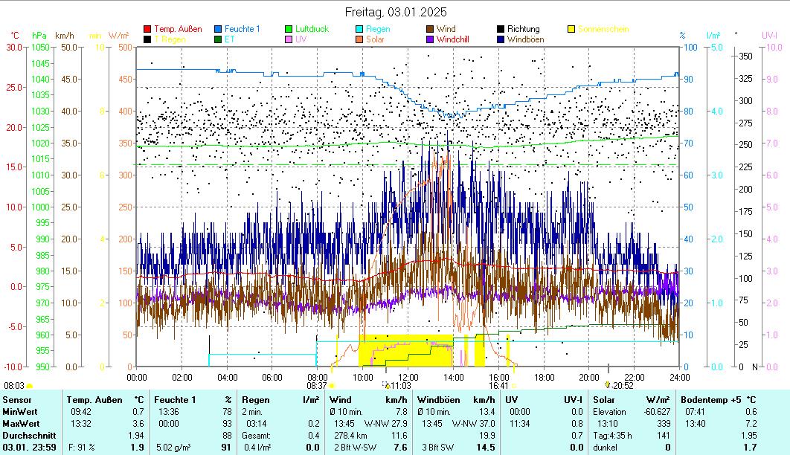This screenshot has width=790, height=455.
Task: Click the Durchschnitt row label
Action: pyautogui.click(x=25, y=435)
